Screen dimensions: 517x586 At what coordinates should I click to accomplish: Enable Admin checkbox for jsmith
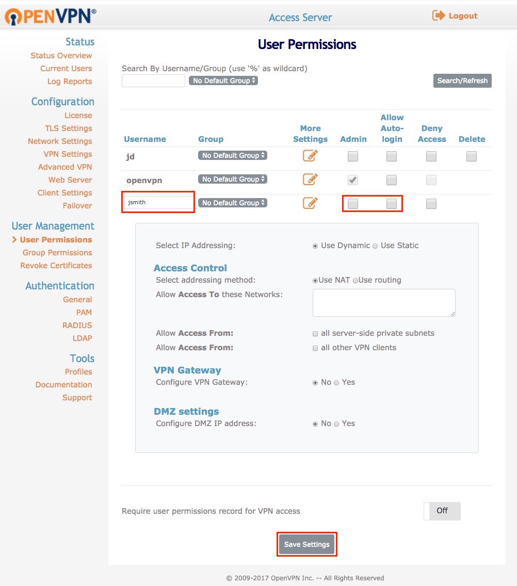coord(353,204)
